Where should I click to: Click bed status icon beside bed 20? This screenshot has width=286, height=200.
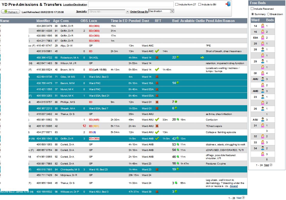[178, 119]
